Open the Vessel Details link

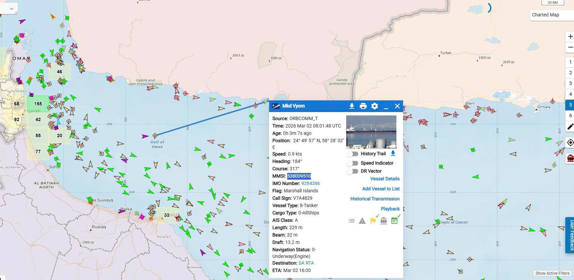[x=385, y=179]
